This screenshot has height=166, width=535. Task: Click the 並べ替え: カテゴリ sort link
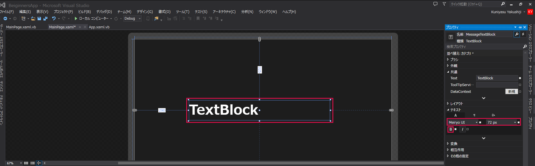(460, 53)
